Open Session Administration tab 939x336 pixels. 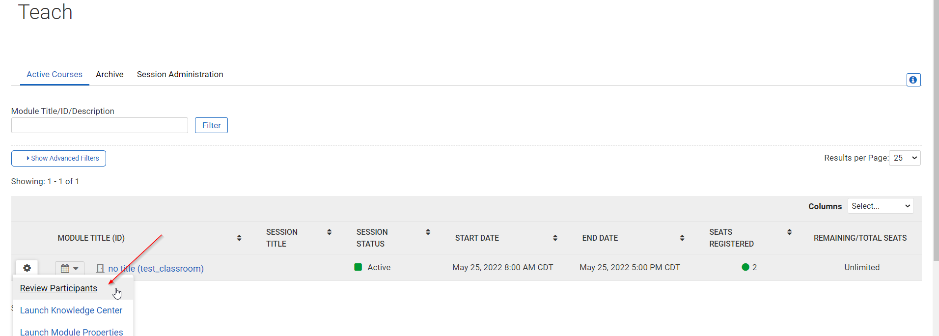(180, 74)
